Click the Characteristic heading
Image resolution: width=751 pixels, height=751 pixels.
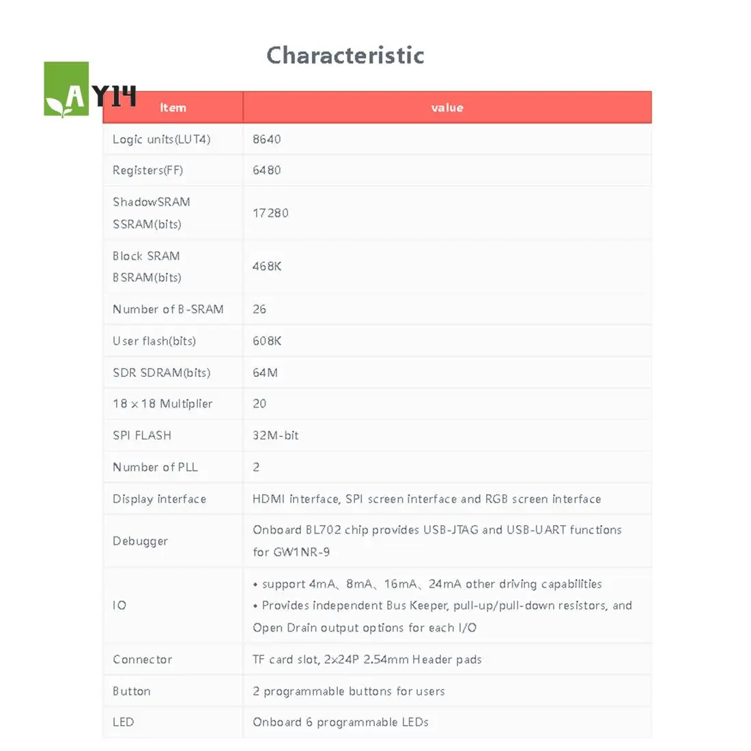coord(345,55)
